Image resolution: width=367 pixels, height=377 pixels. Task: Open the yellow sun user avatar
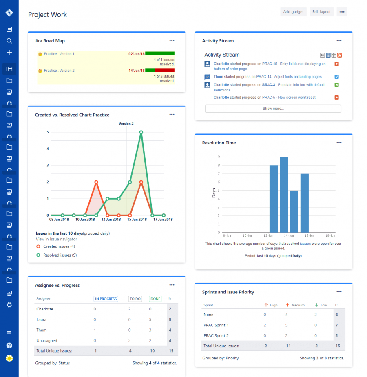coord(9,358)
